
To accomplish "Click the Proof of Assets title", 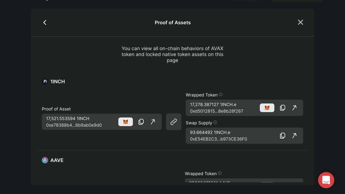I will tap(173, 23).
